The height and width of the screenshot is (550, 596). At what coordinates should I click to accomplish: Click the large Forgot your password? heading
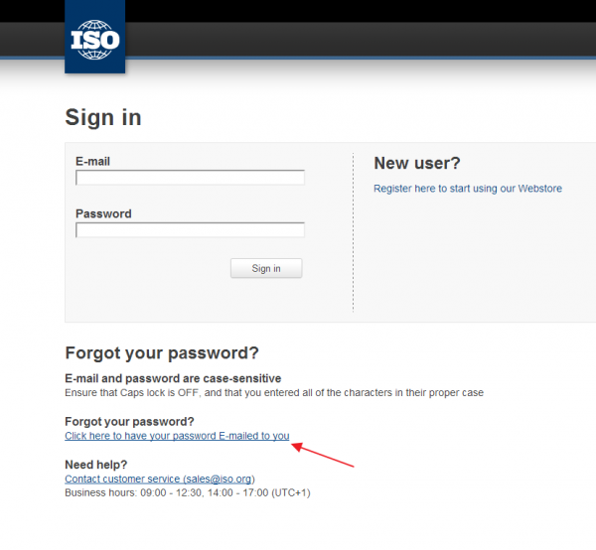pyautogui.click(x=162, y=352)
